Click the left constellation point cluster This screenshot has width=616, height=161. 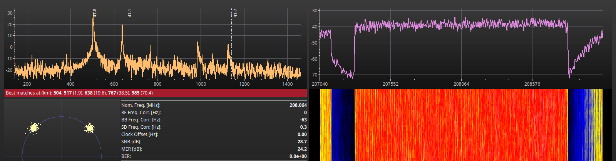pos(34,127)
